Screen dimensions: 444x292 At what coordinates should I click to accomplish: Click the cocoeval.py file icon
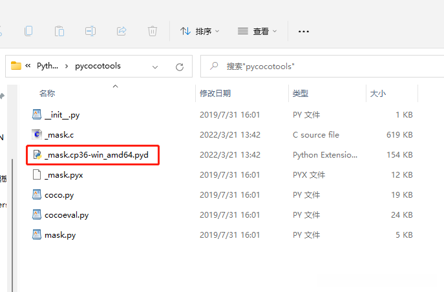pyautogui.click(x=37, y=214)
